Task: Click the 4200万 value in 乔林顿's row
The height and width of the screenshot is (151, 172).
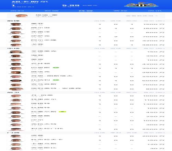Action: coord(153,64)
